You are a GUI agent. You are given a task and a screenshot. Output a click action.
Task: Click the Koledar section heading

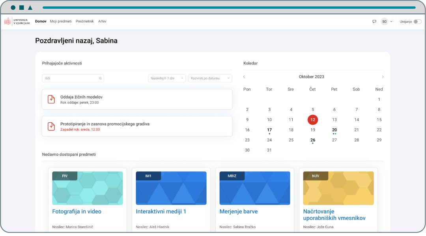click(x=250, y=63)
